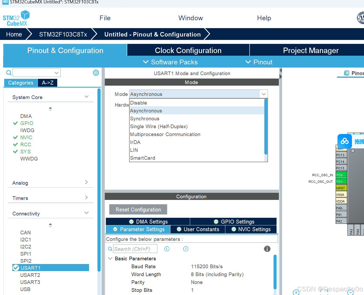The width and height of the screenshot is (364, 295).
Task: Click Reset Configuration button
Action: (x=138, y=209)
